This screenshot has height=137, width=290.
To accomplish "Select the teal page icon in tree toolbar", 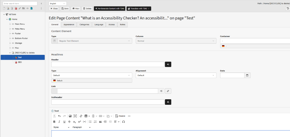I will click(x=31, y=8).
